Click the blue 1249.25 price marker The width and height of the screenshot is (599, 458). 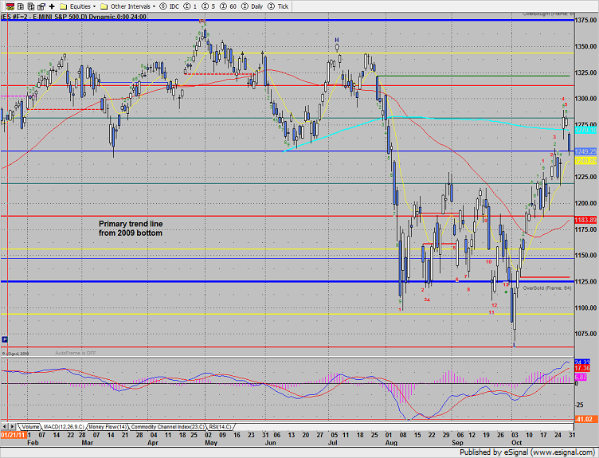pyautogui.click(x=585, y=151)
